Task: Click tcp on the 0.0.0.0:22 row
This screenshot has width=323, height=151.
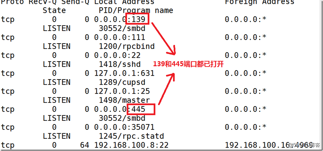Action: [8, 55]
